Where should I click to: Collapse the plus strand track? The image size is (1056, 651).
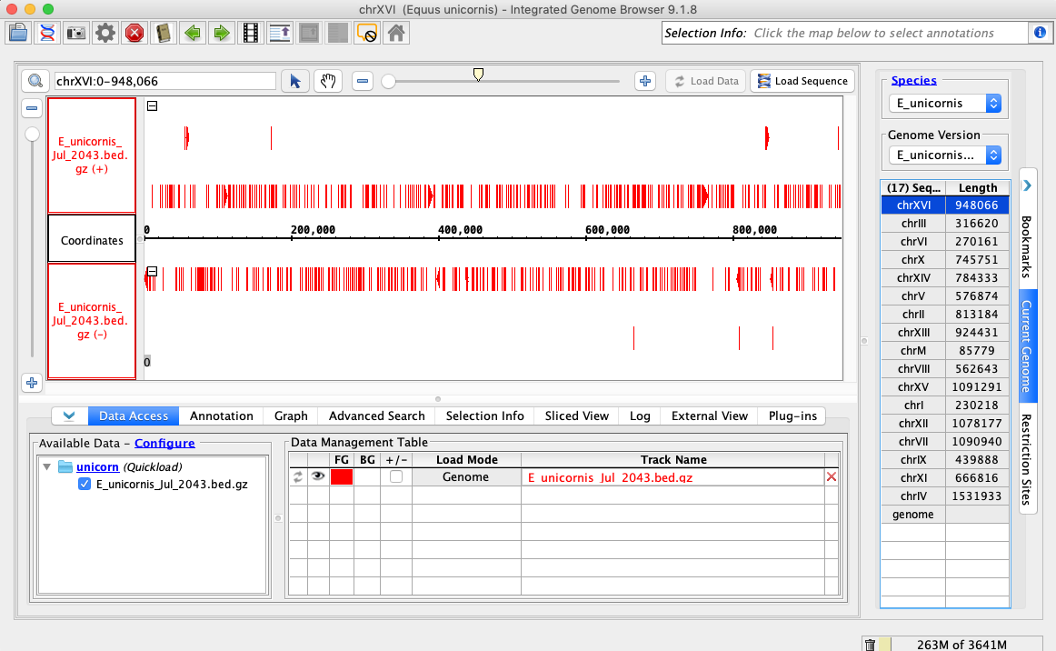tap(152, 105)
